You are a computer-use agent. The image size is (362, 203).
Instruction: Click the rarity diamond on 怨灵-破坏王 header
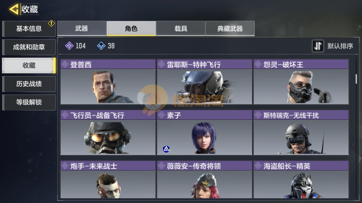coord(258,64)
